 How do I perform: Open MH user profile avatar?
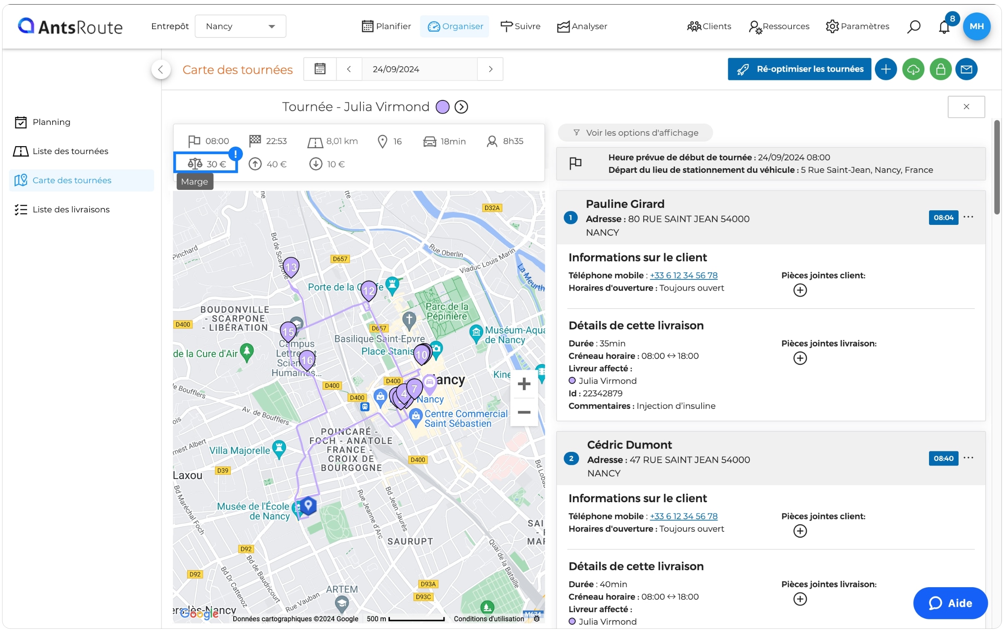click(x=976, y=26)
